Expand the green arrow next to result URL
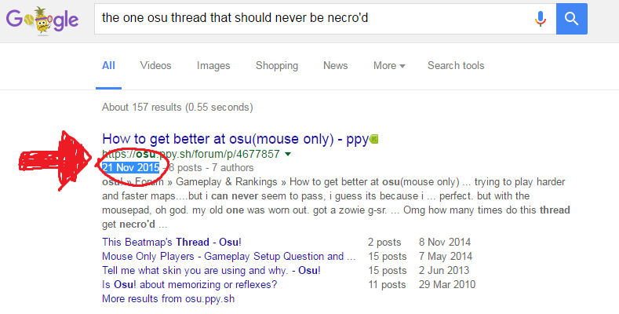 tap(288, 154)
